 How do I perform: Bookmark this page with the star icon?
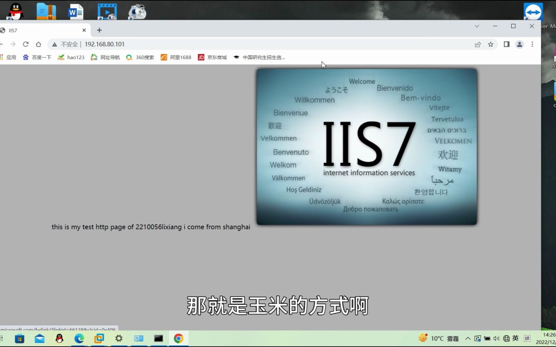tap(490, 44)
